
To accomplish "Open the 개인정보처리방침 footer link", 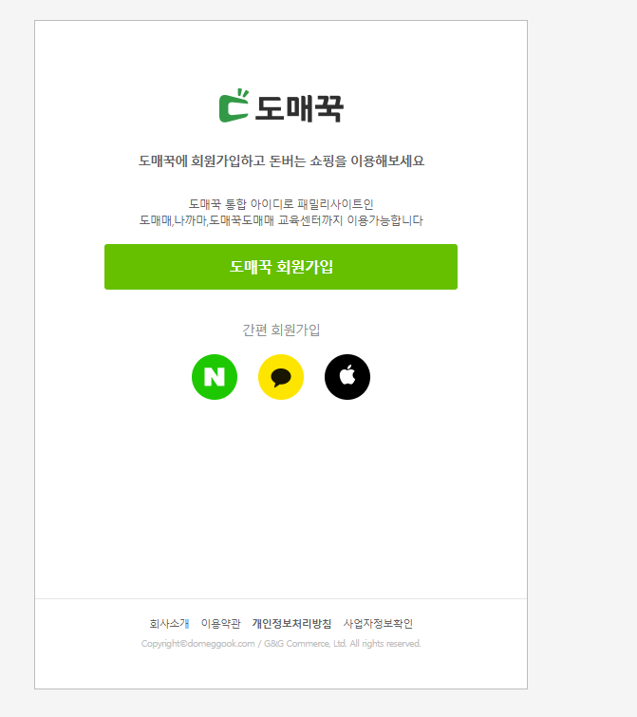I will tap(291, 624).
